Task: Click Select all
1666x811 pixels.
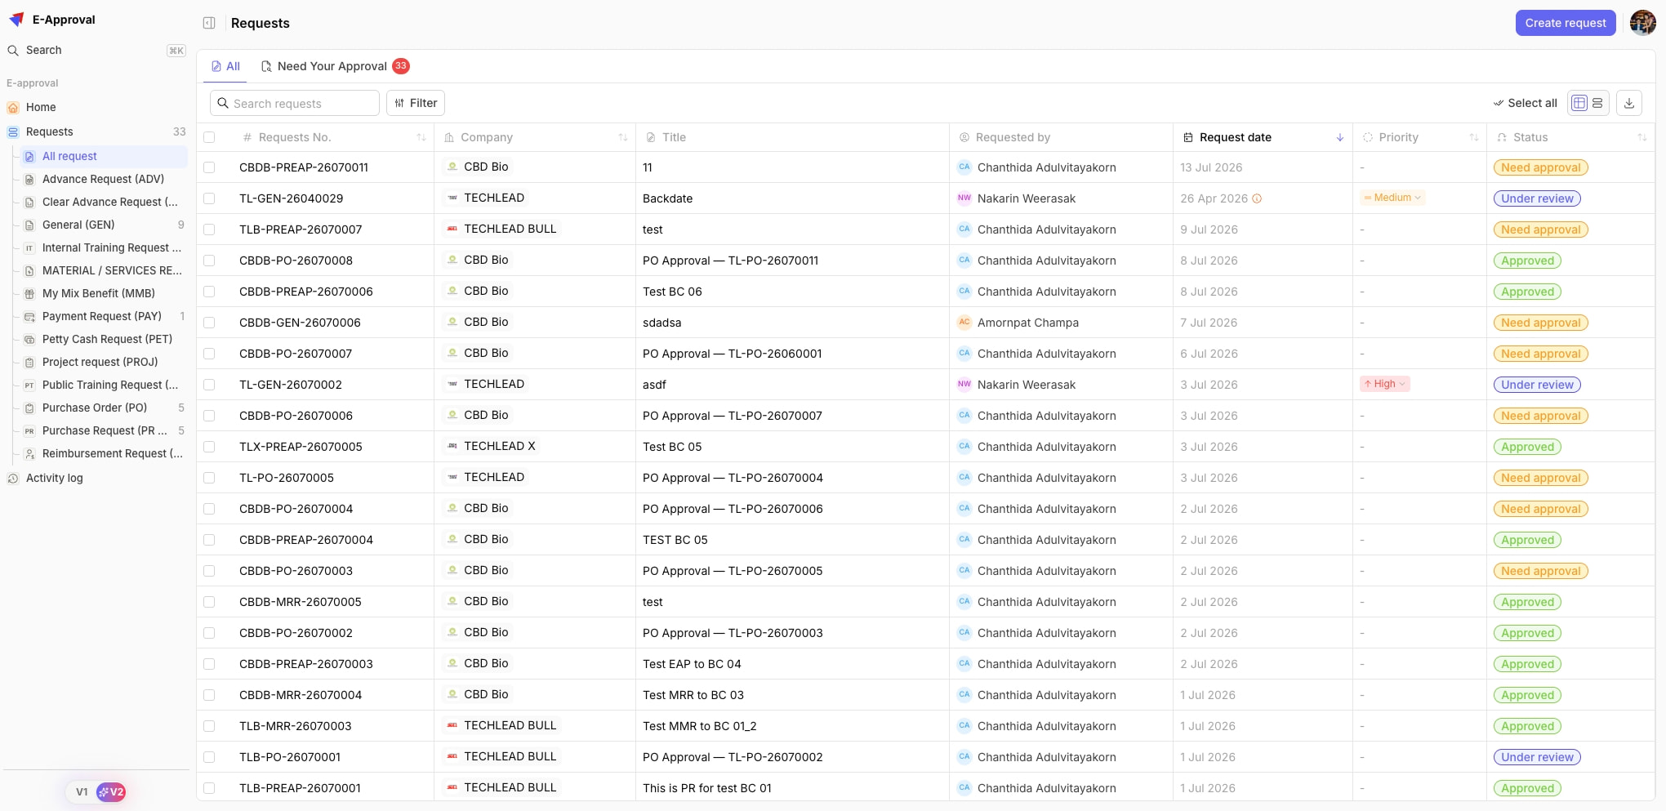Action: (1525, 103)
